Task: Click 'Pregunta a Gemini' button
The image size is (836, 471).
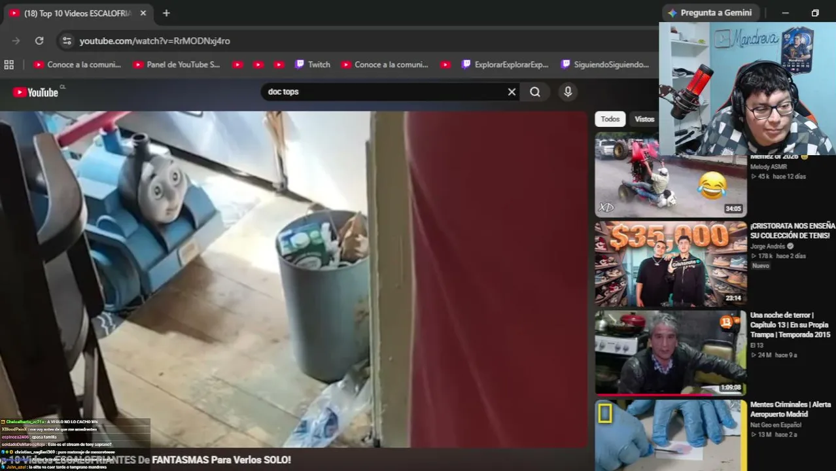Action: [710, 13]
